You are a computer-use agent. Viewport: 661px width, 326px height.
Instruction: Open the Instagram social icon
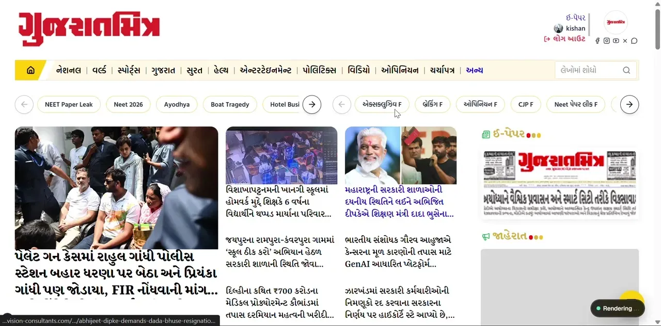607,41
